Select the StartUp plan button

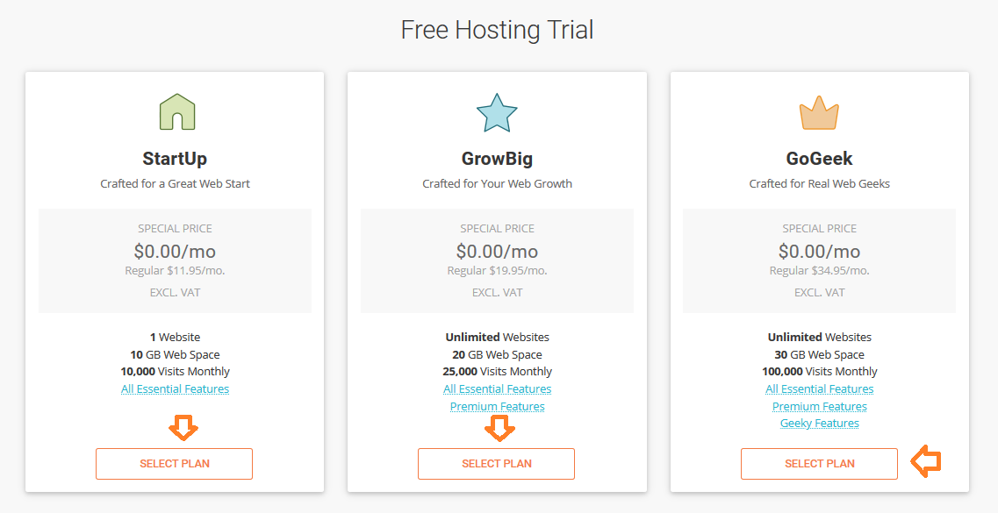(x=175, y=463)
